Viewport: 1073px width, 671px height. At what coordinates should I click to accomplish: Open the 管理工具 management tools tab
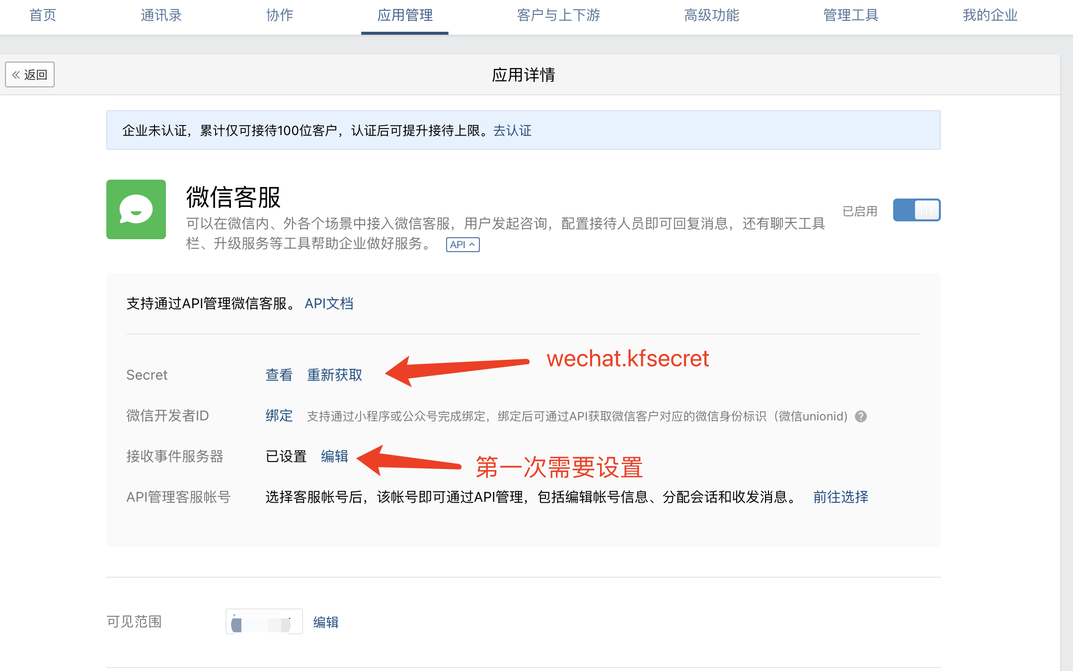point(850,15)
